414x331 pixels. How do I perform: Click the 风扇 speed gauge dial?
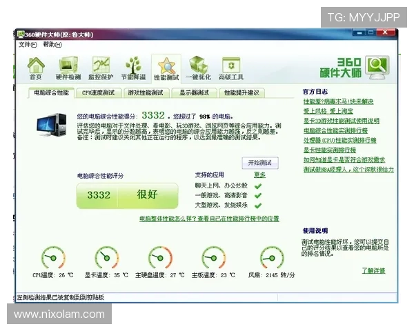(x=272, y=258)
